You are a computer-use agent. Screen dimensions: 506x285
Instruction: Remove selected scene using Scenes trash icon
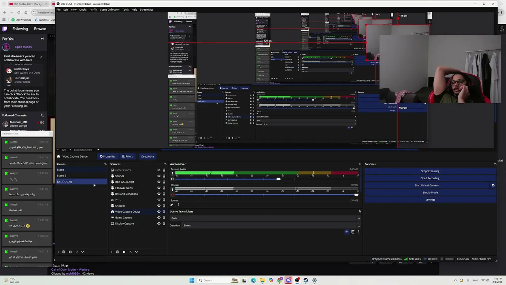[64, 252]
